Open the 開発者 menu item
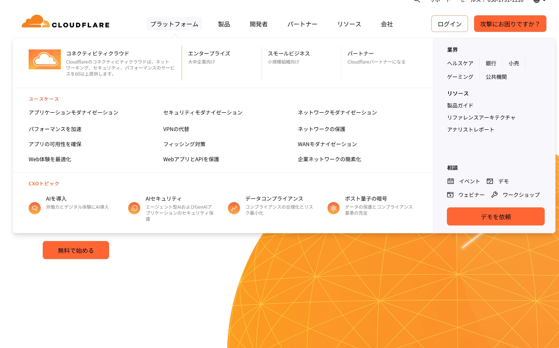 259,24
